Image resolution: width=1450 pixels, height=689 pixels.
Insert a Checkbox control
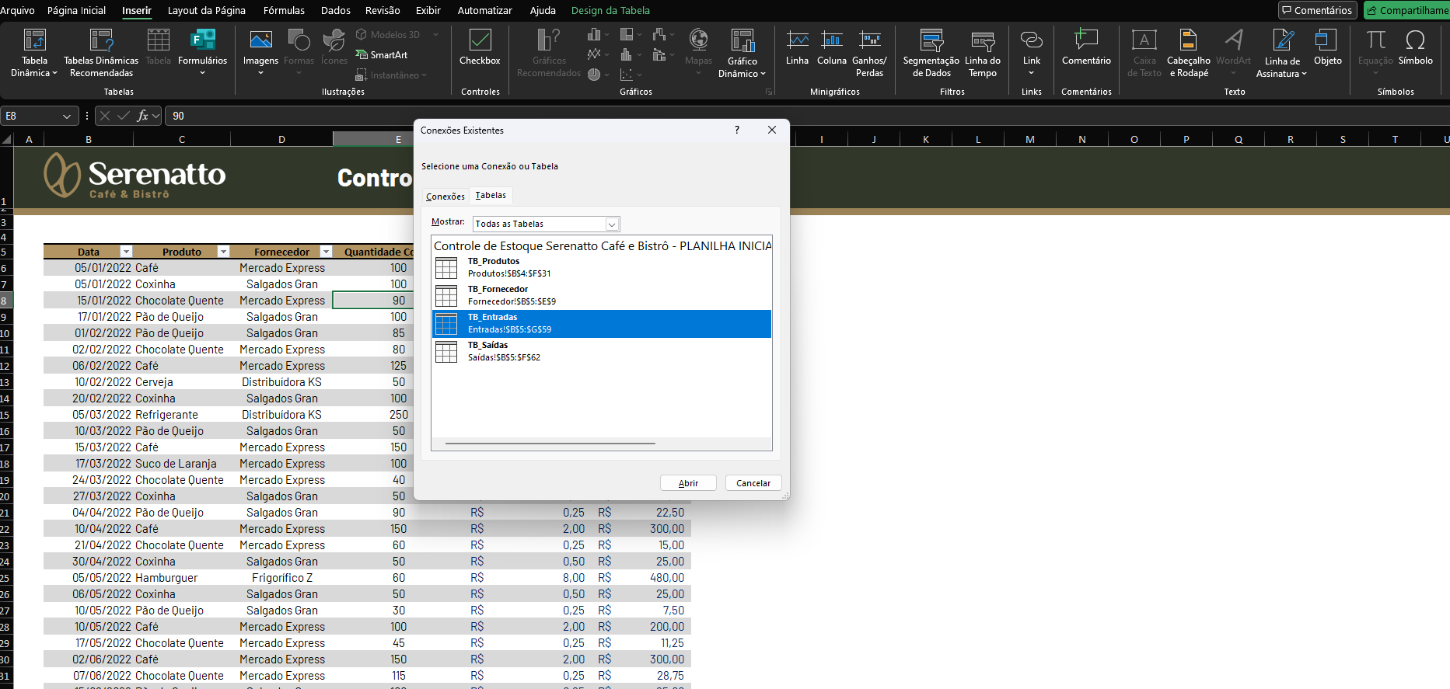[480, 47]
